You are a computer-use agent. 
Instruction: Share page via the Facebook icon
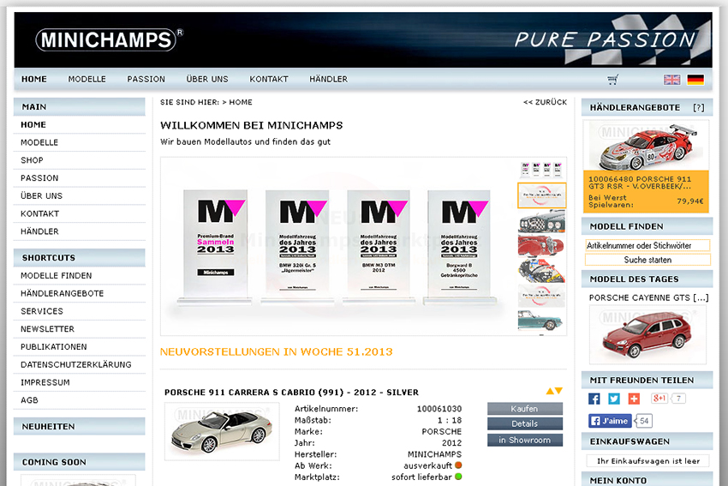(x=594, y=399)
